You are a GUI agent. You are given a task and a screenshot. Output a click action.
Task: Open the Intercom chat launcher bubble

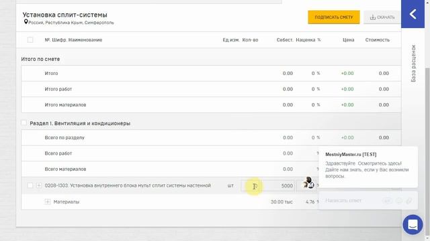413,225
